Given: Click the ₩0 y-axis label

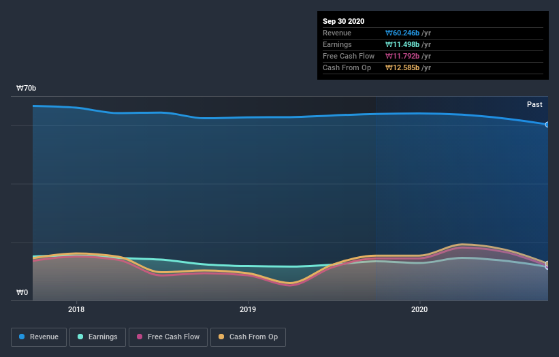Looking at the screenshot, I should (x=22, y=292).
